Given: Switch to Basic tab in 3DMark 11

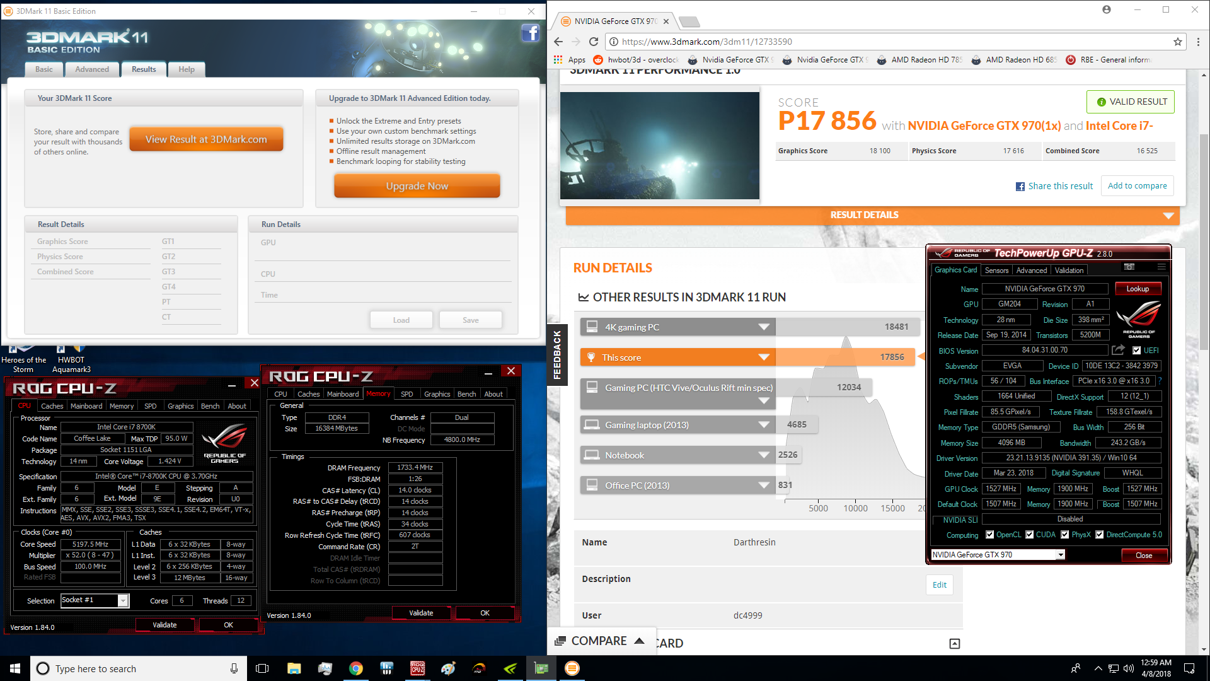Looking at the screenshot, I should [x=44, y=69].
